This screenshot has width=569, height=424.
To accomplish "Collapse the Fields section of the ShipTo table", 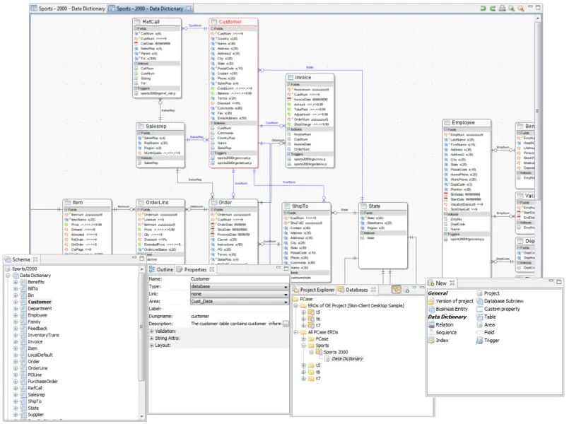I will tap(286, 213).
